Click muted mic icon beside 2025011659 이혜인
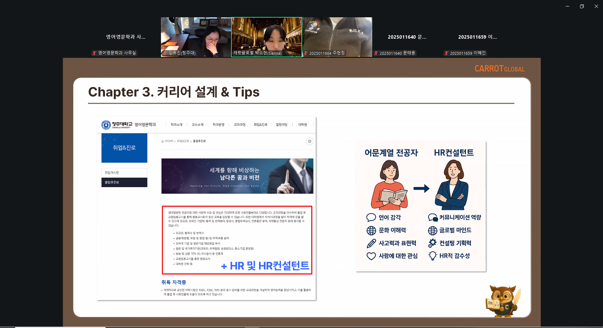Image resolution: width=603 pixels, height=328 pixels. 446,53
